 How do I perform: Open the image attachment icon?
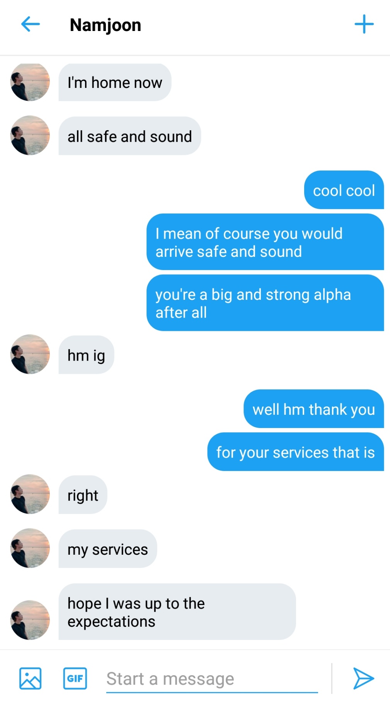coord(31,678)
